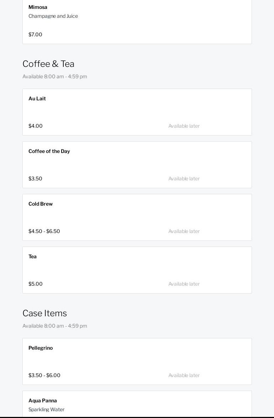This screenshot has width=274, height=418.
Task: Click Available later in the Tea card
Action: (184, 284)
